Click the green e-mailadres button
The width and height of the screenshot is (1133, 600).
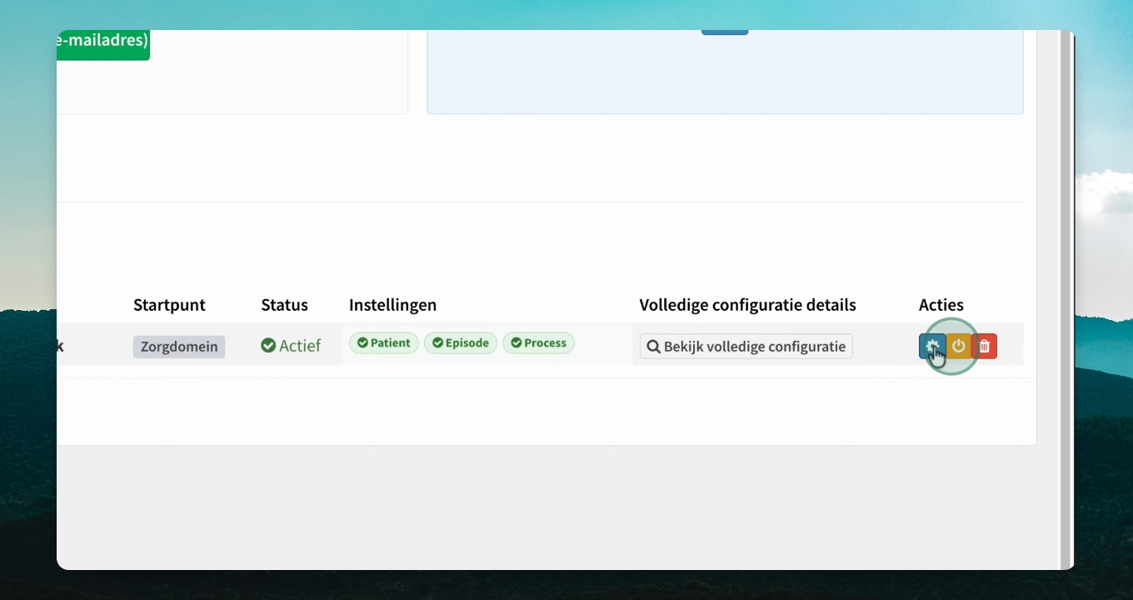click(103, 44)
